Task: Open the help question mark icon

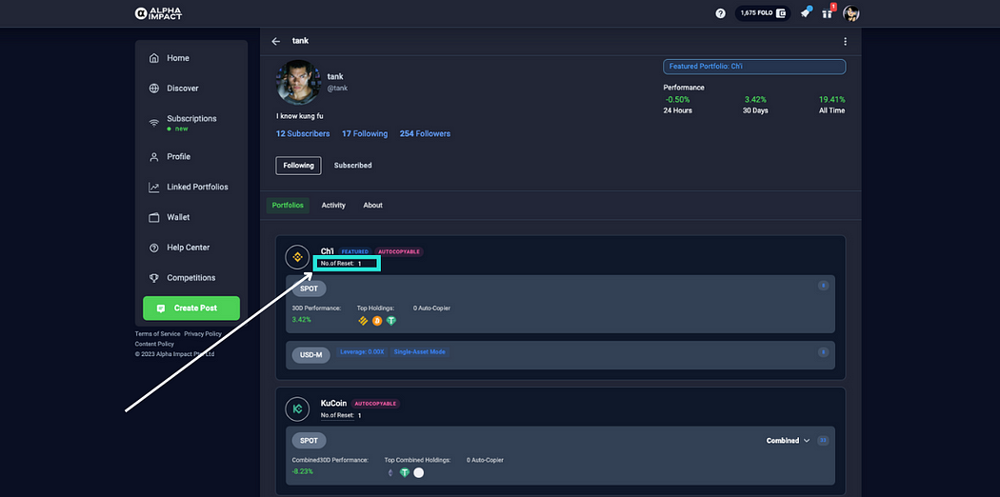Action: point(721,13)
